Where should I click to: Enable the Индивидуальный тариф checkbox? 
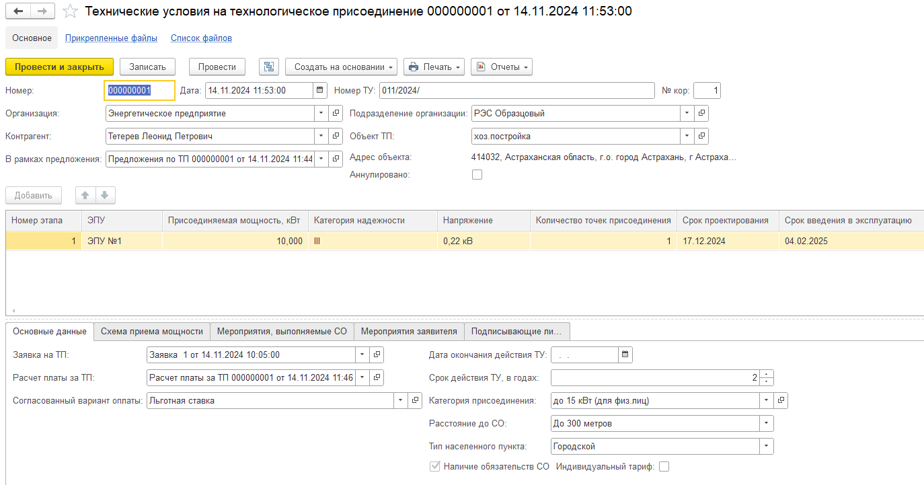(664, 467)
